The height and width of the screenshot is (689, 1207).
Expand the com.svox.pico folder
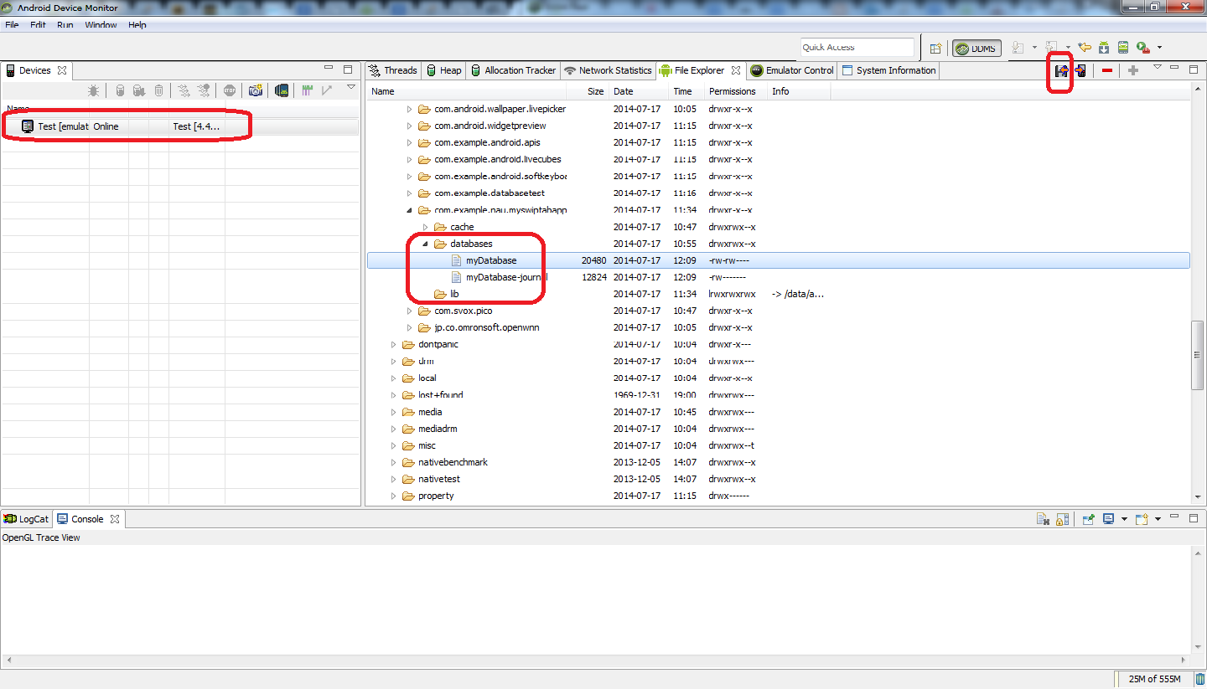pos(410,311)
